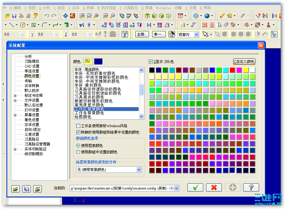The width and height of the screenshot is (285, 209).
Task: Open the Z coordinate dropdown arrow
Action: tap(90, 34)
